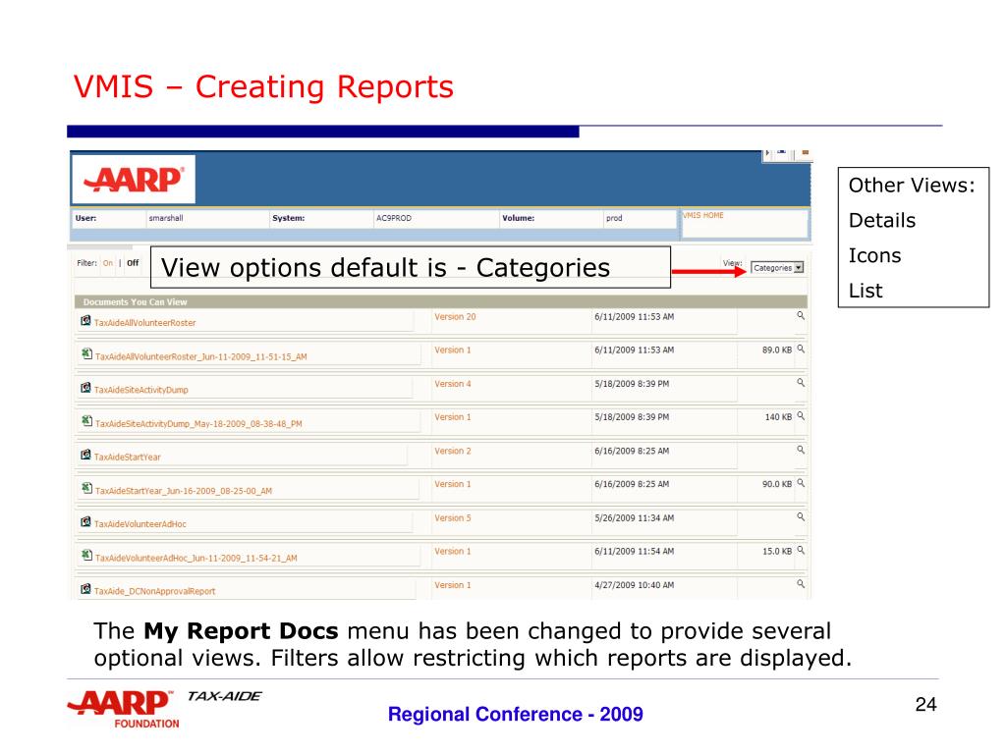Open the TaxAideVolunteerAdHoc_Jun-11-2009_11-54-21_AM file
This screenshot has width=1006, height=754.
tap(196, 558)
